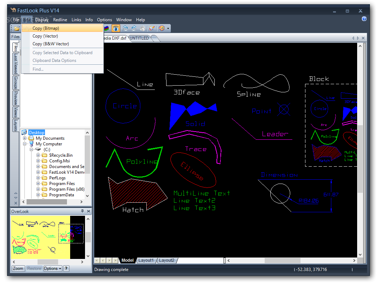Click the greyed-out globe toolbar icon
377x283 pixels.
[142, 29]
